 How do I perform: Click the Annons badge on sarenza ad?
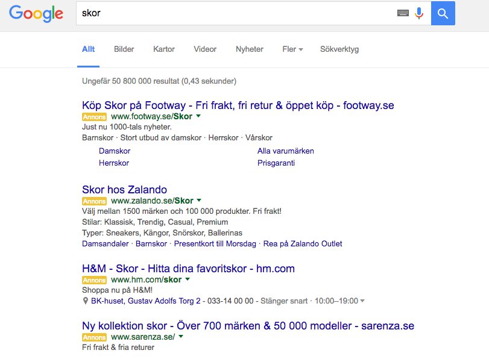click(94, 337)
